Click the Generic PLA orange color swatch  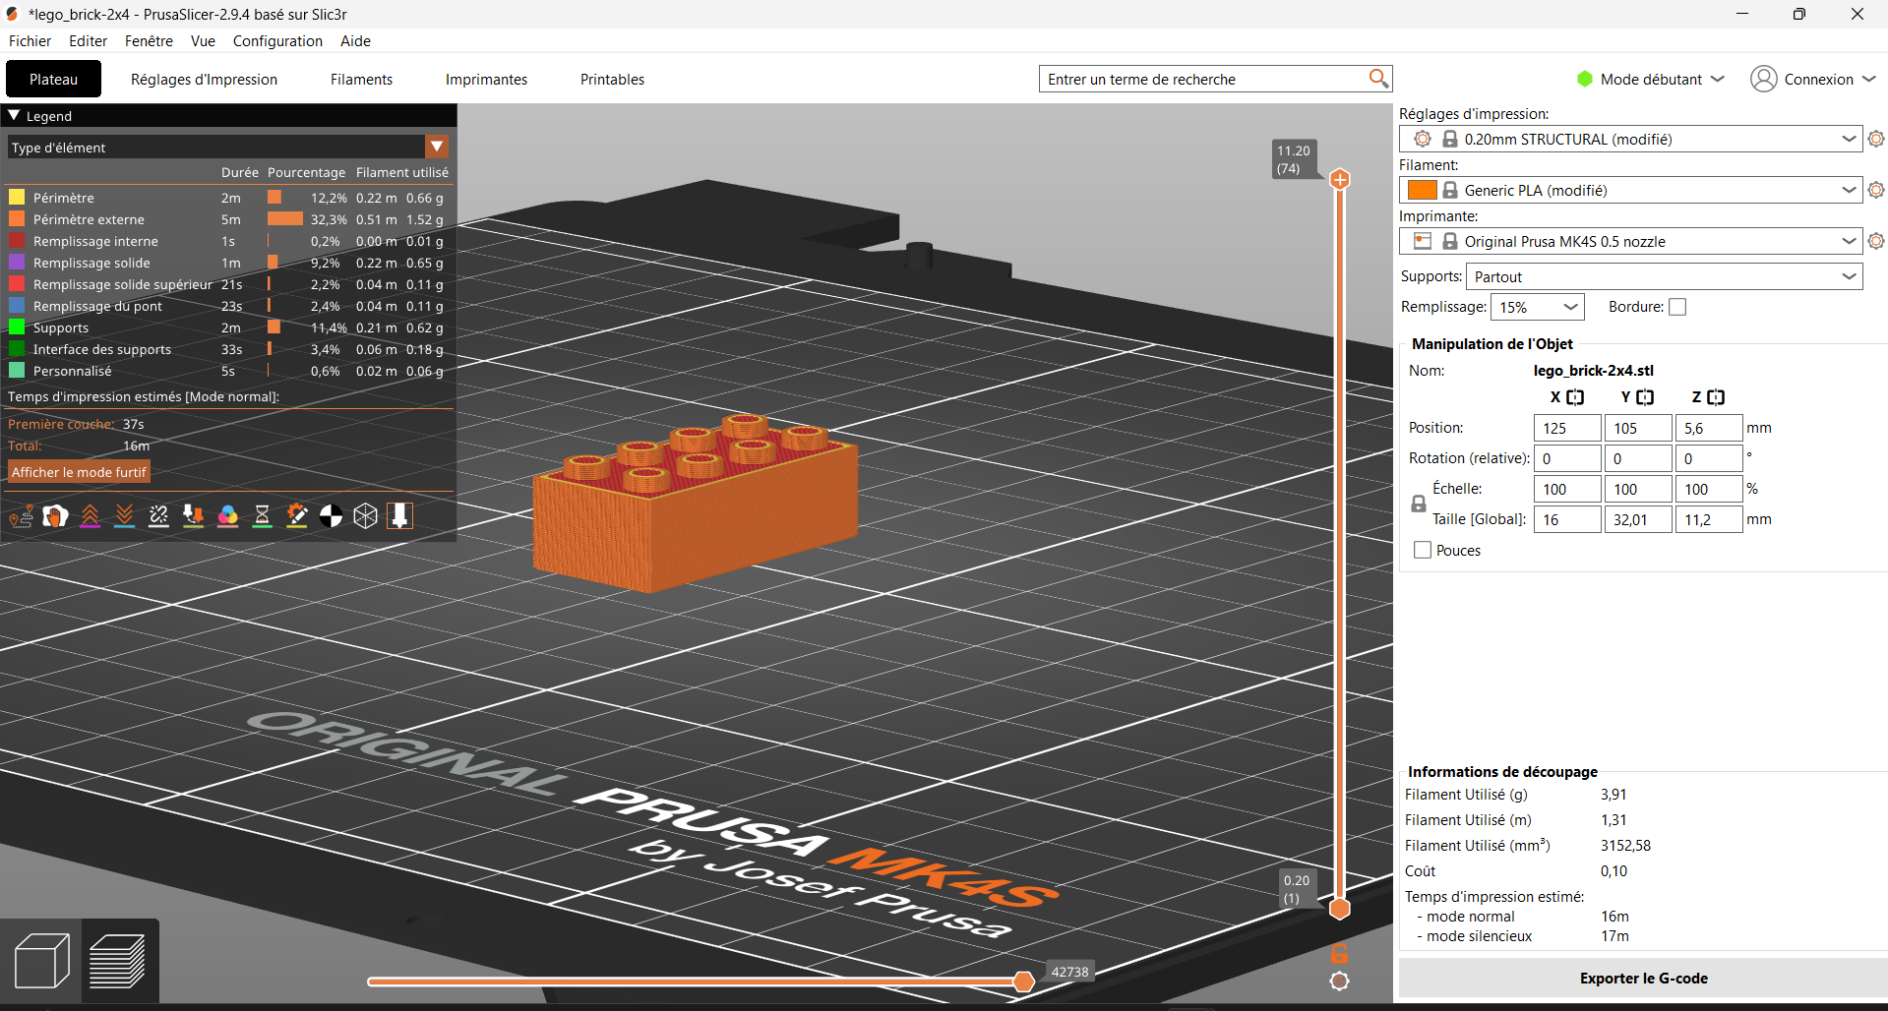point(1422,191)
